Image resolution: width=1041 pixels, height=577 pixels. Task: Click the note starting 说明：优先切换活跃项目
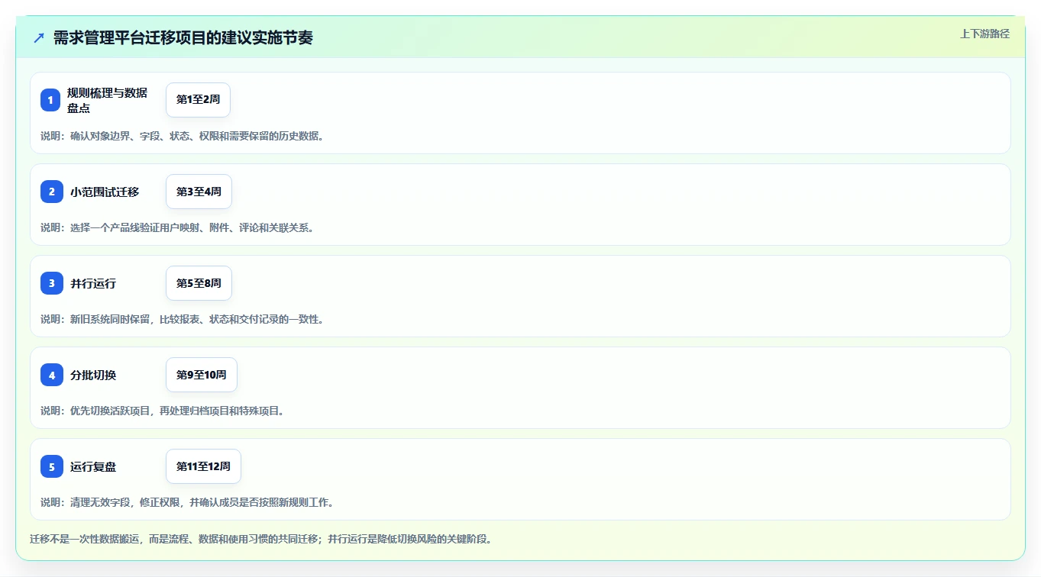pos(162,411)
